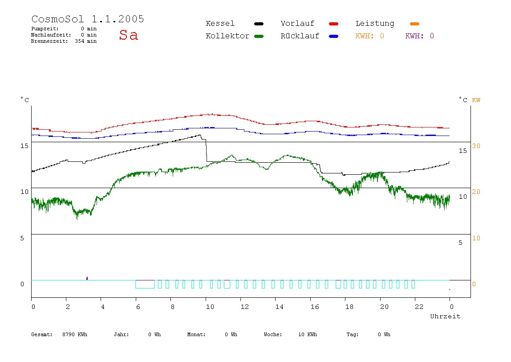The width and height of the screenshot is (511, 362).
Task: Click the '8' hour label on time axis
Action: pos(172,307)
